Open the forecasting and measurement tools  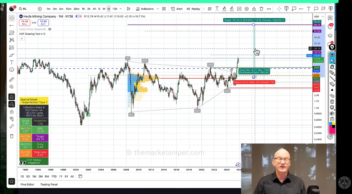(12, 47)
